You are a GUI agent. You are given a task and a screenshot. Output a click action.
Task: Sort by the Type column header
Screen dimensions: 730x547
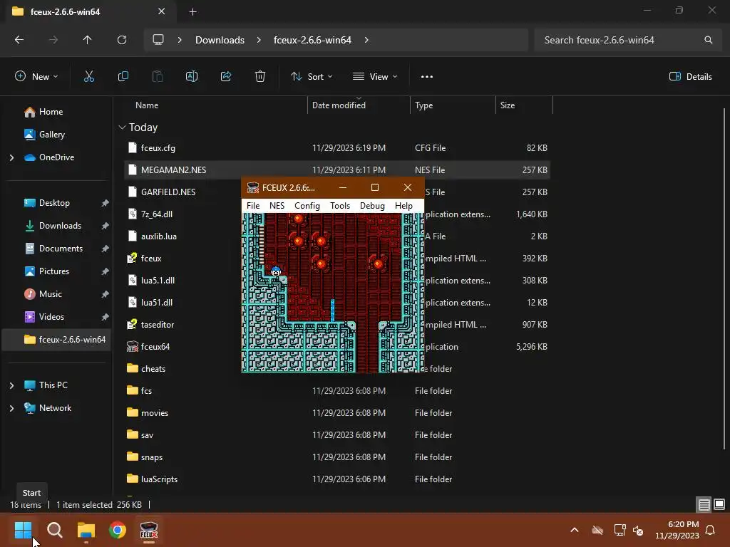coord(453,105)
